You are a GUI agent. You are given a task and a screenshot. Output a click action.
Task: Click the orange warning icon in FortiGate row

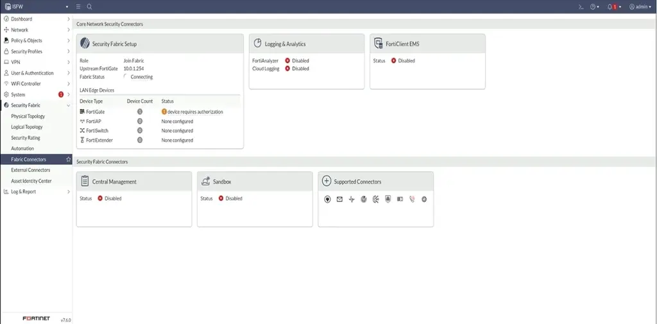164,112
